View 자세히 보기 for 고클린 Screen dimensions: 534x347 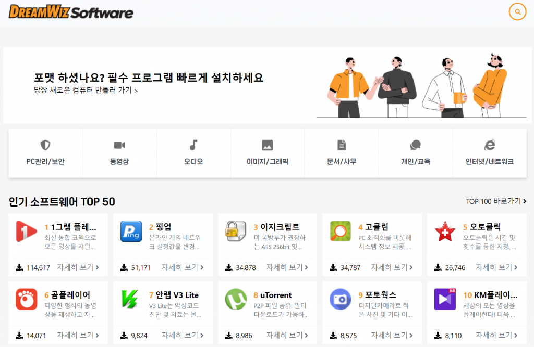click(x=392, y=267)
